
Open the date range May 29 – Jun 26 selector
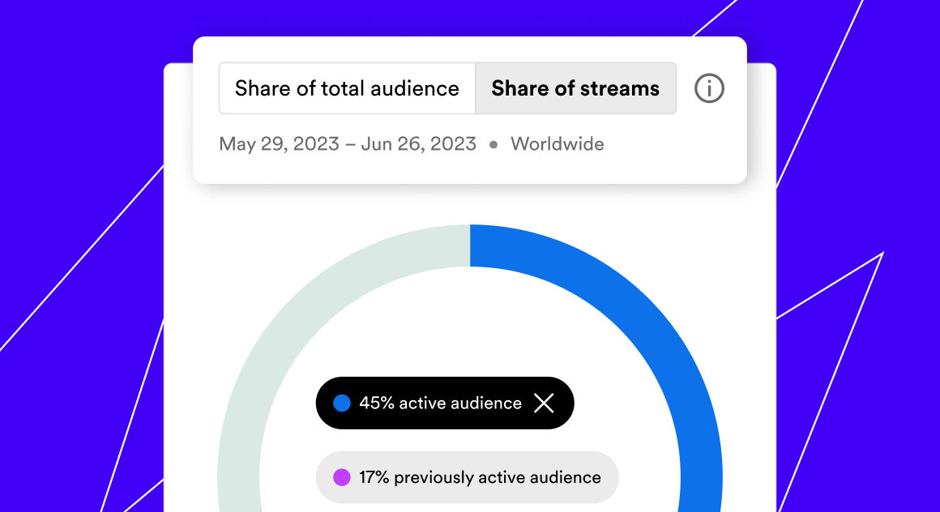pyautogui.click(x=347, y=144)
